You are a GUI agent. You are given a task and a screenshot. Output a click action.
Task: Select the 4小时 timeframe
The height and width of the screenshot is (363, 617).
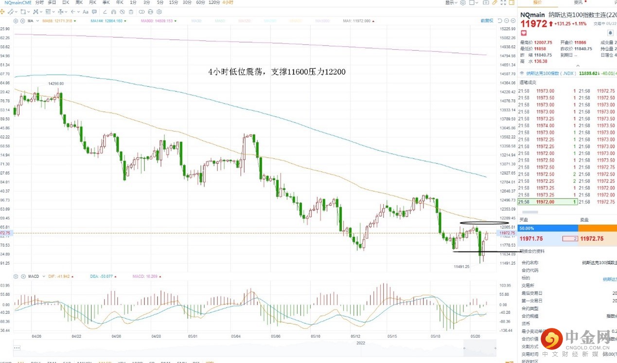(x=229, y=2)
